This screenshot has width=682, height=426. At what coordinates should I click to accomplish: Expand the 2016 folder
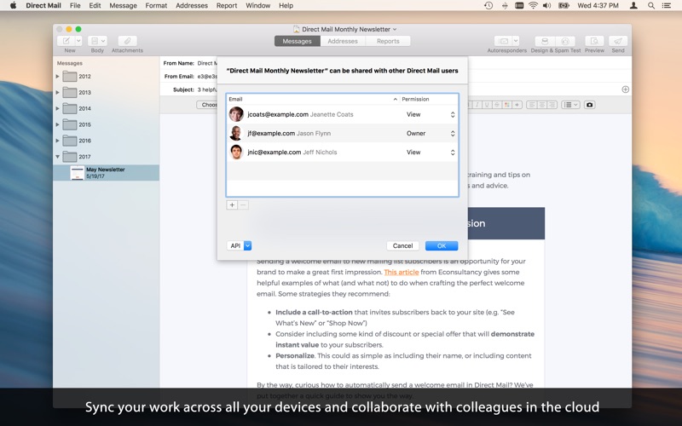point(57,141)
